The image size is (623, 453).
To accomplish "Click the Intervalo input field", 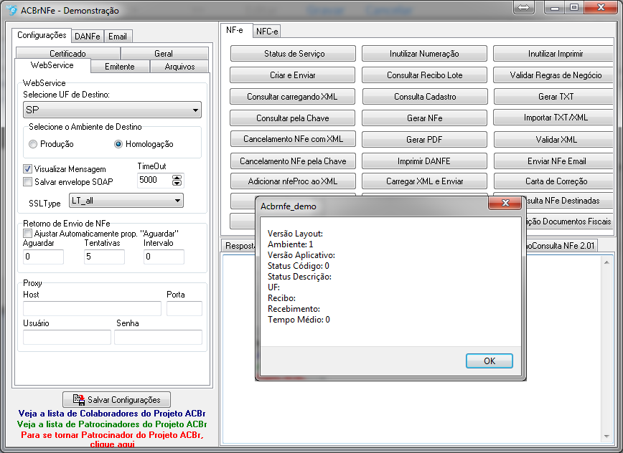I will (x=164, y=257).
